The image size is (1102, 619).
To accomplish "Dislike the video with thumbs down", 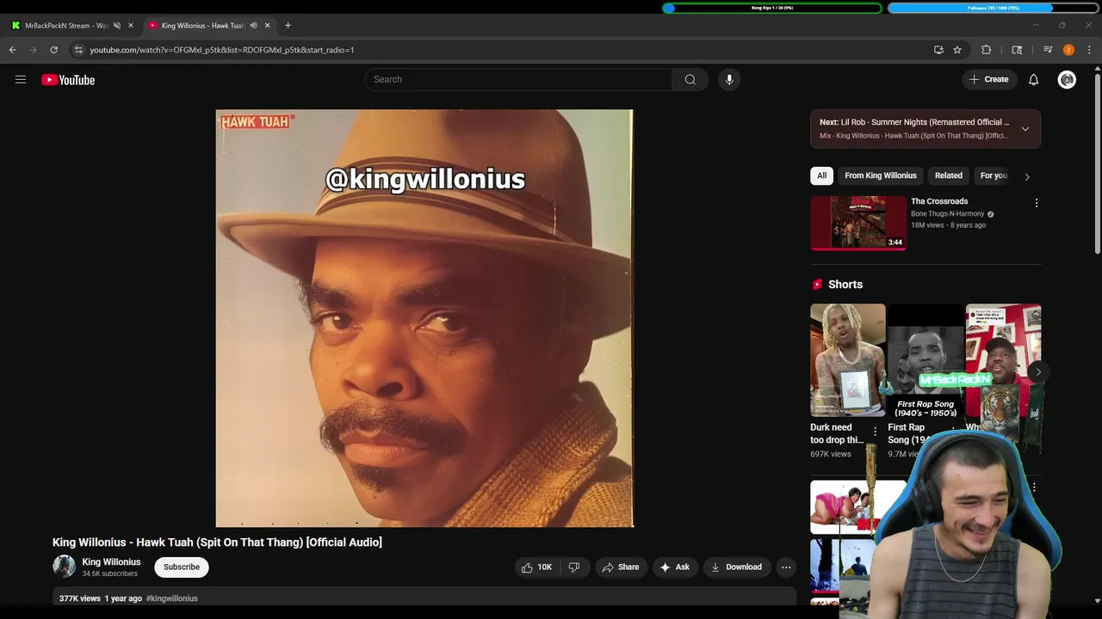I will tap(573, 567).
